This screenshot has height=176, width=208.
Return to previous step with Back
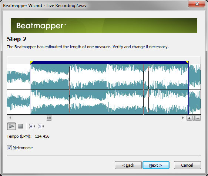(128, 165)
